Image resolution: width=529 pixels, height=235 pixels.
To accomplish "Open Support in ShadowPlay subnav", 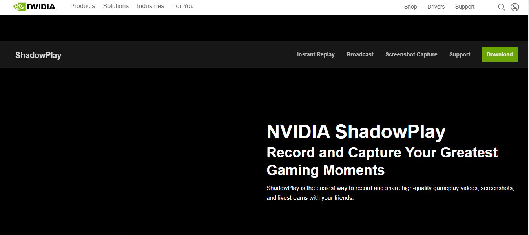I will tap(460, 54).
